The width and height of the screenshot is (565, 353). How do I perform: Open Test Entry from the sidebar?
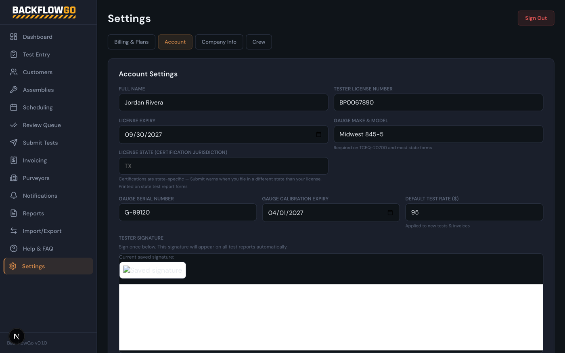pyautogui.click(x=48, y=54)
